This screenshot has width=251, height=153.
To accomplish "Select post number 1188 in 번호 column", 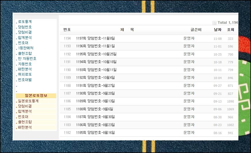I will 67,86.
